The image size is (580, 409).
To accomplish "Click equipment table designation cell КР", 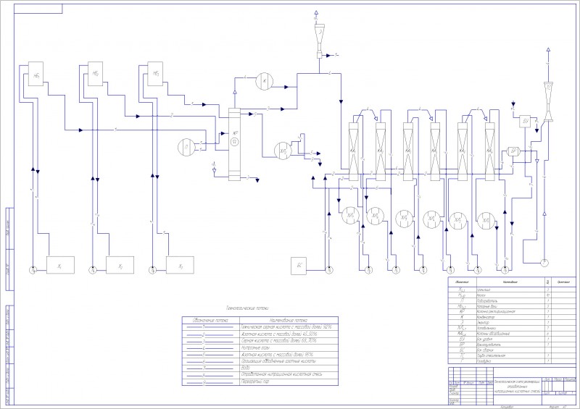I will click(463, 311).
